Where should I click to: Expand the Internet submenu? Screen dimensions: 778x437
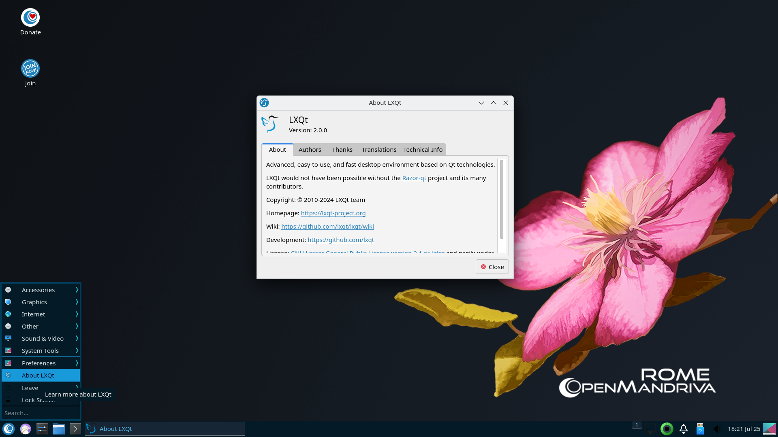tap(41, 314)
